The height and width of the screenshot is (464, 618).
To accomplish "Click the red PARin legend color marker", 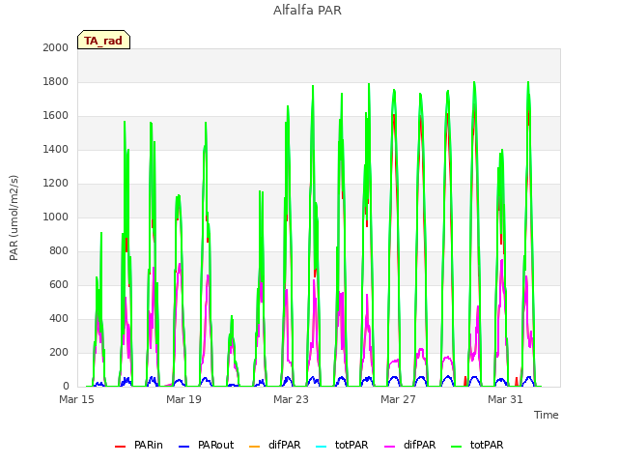I will click(x=120, y=447).
